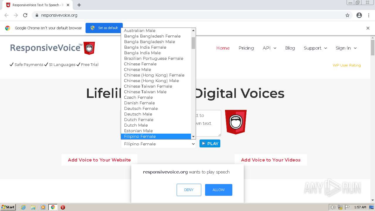This screenshot has height=211, width=375.
Task: Select Chinese Female voice
Action: pos(156,64)
